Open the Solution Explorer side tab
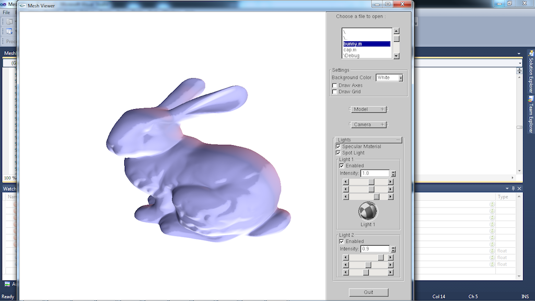The height and width of the screenshot is (301, 535). pyautogui.click(x=531, y=71)
